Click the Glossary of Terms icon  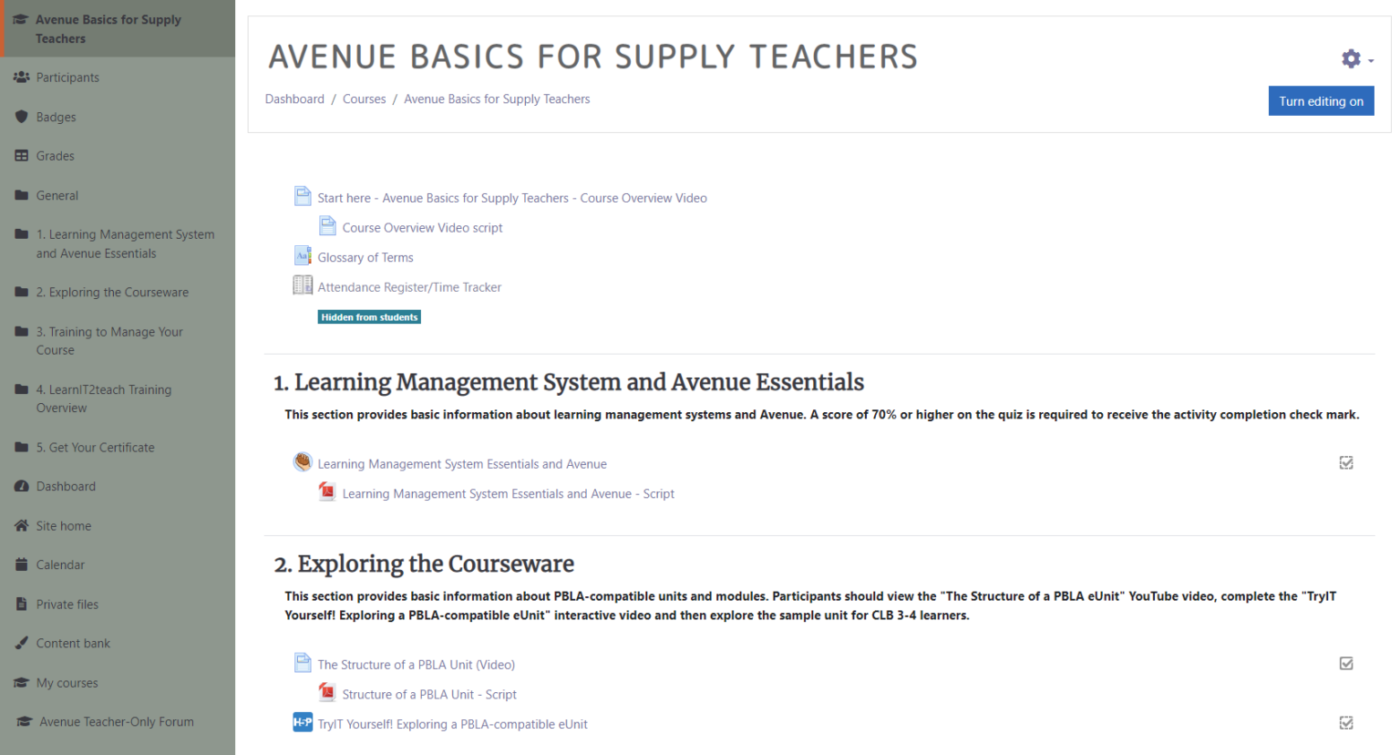click(x=303, y=256)
